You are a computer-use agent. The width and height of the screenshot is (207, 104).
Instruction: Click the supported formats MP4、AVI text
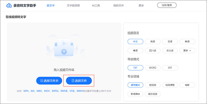pos(64,91)
